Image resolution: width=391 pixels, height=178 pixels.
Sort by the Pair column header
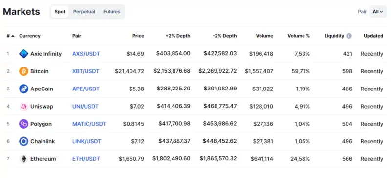77,36
